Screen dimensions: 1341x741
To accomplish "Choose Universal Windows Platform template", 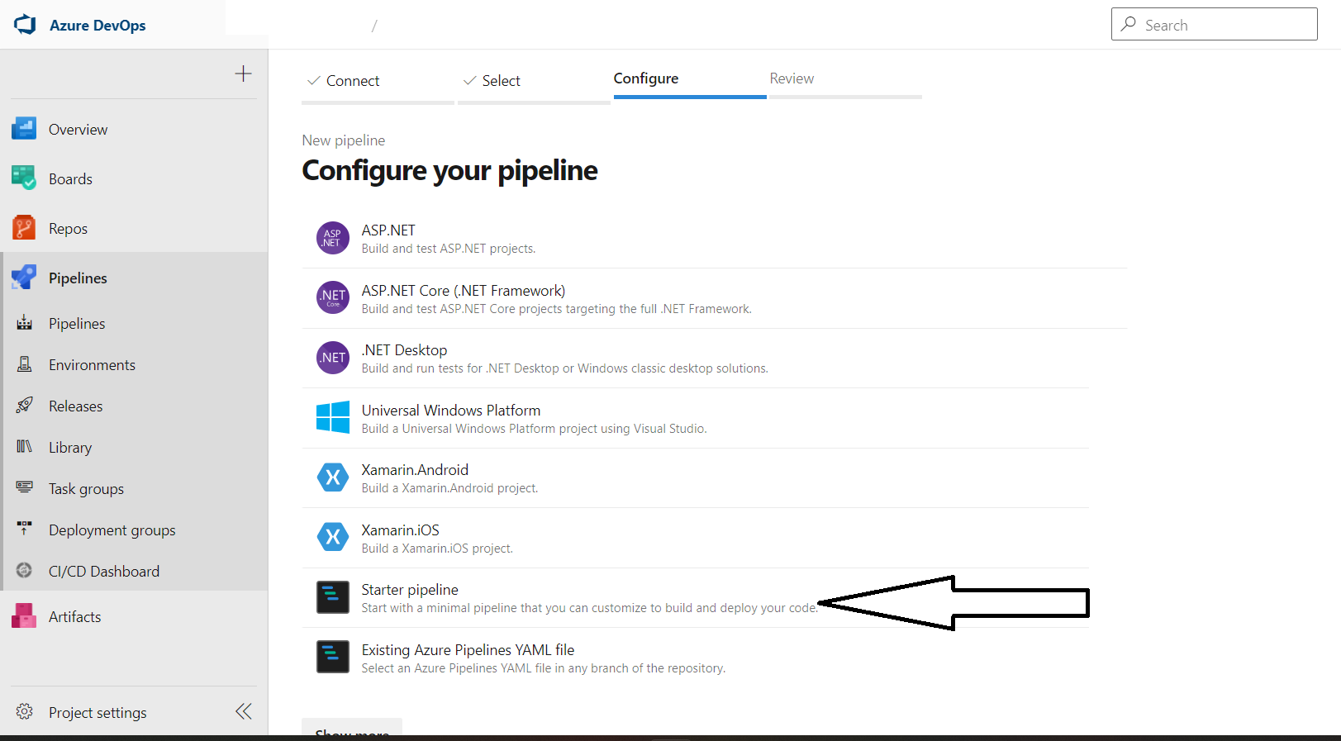I will [x=451, y=411].
